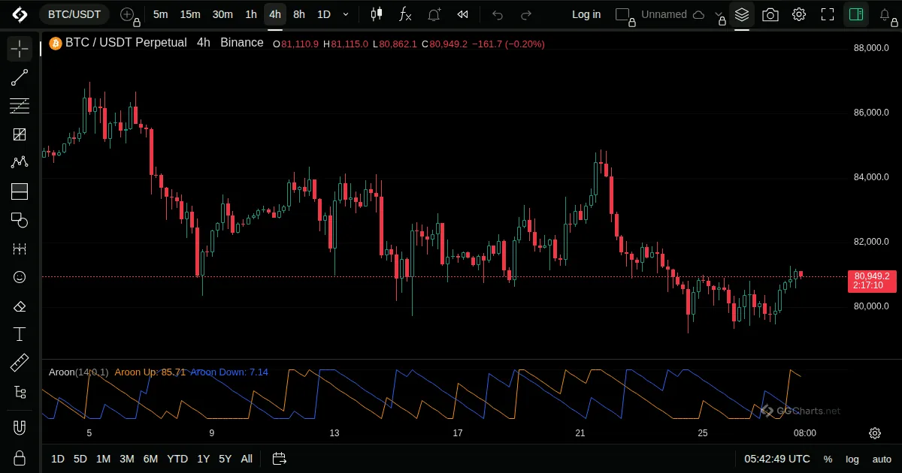
Task: Select the rectangle position tool
Action: click(20, 191)
